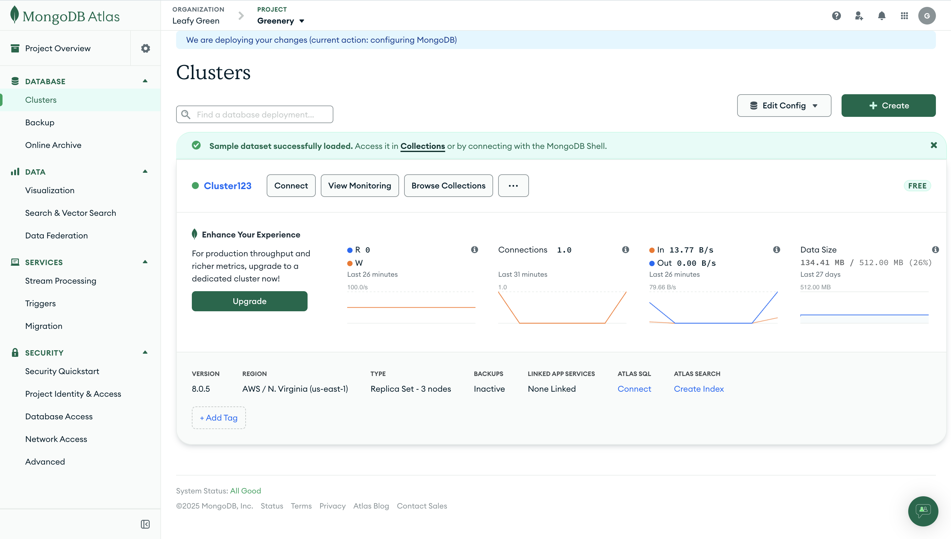Follow the Collections link in banner
The image size is (951, 539).
pos(422,146)
